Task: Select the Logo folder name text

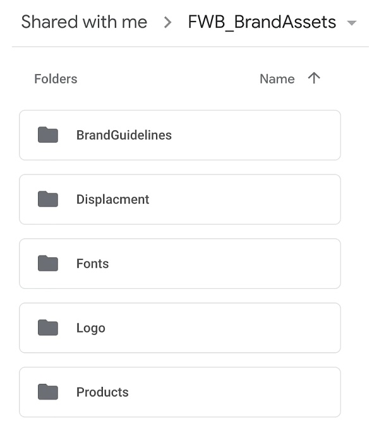Action: click(x=90, y=328)
